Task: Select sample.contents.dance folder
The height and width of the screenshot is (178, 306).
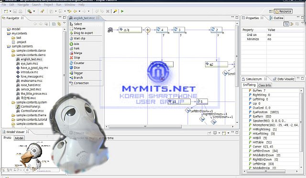Action: [x=31, y=51]
